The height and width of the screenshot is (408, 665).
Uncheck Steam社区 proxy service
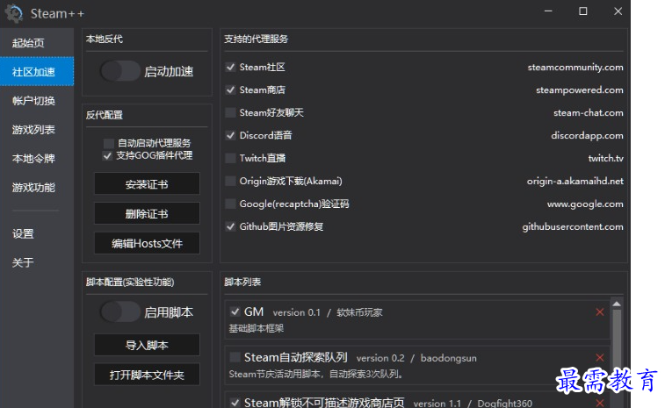[x=230, y=67]
